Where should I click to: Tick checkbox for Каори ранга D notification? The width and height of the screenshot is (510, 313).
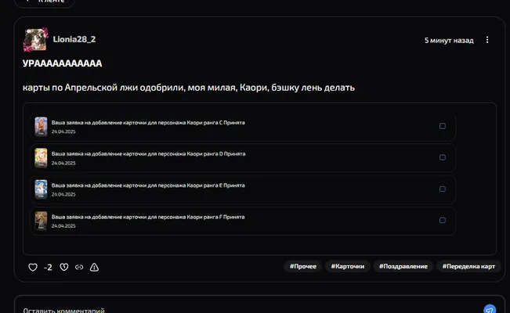tap(443, 157)
